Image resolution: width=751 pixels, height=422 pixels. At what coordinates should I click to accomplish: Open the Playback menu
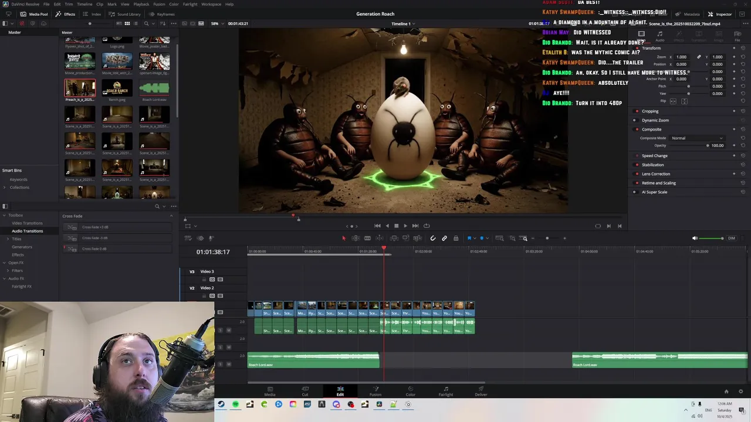pyautogui.click(x=141, y=4)
